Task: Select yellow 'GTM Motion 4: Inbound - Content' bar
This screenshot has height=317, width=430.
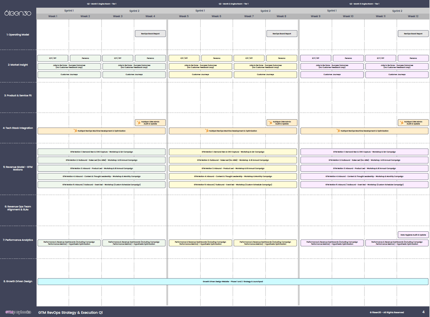Action: (x=233, y=176)
